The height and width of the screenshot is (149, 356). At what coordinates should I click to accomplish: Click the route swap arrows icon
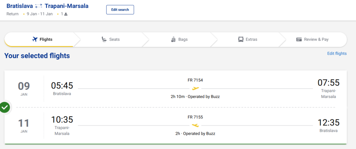click(39, 6)
